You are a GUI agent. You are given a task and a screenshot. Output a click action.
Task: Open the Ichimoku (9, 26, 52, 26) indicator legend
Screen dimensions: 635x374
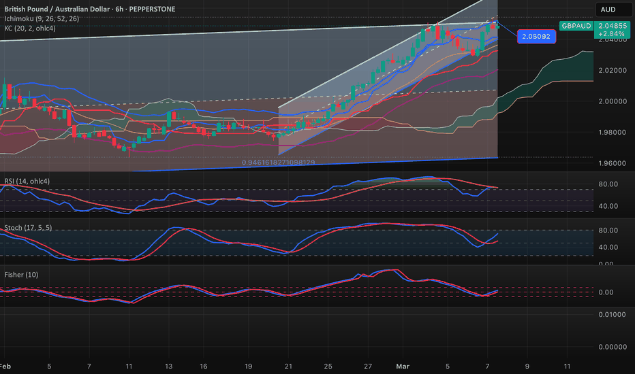pyautogui.click(x=42, y=18)
